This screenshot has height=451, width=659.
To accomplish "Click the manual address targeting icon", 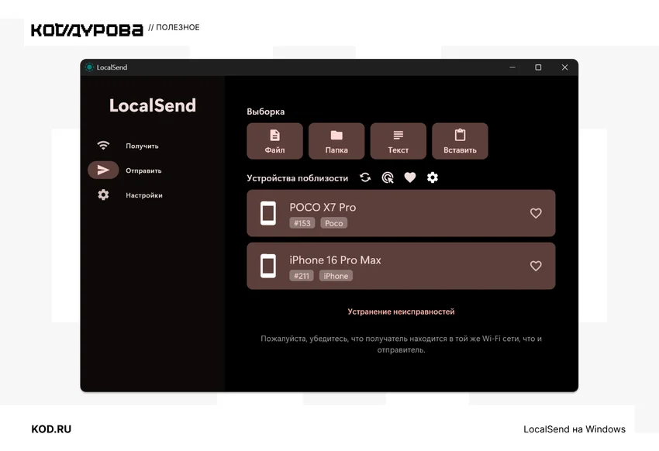I will [x=388, y=177].
